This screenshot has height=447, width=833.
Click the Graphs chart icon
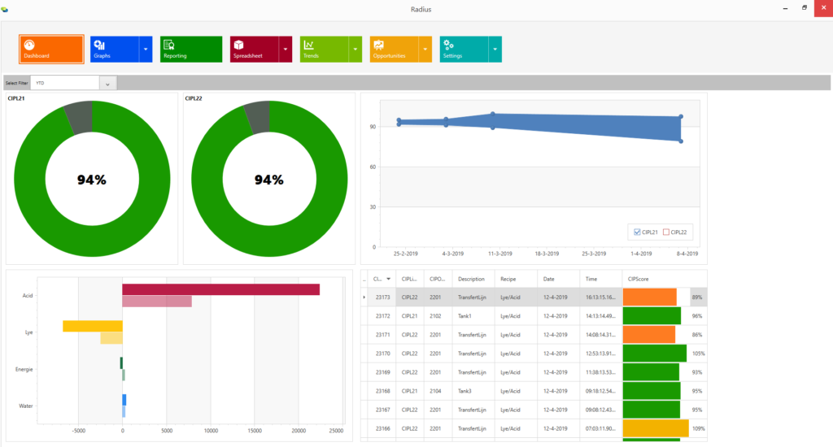[x=100, y=45]
